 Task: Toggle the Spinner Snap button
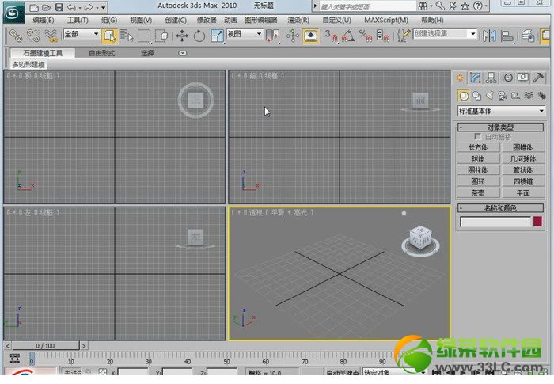(x=383, y=36)
